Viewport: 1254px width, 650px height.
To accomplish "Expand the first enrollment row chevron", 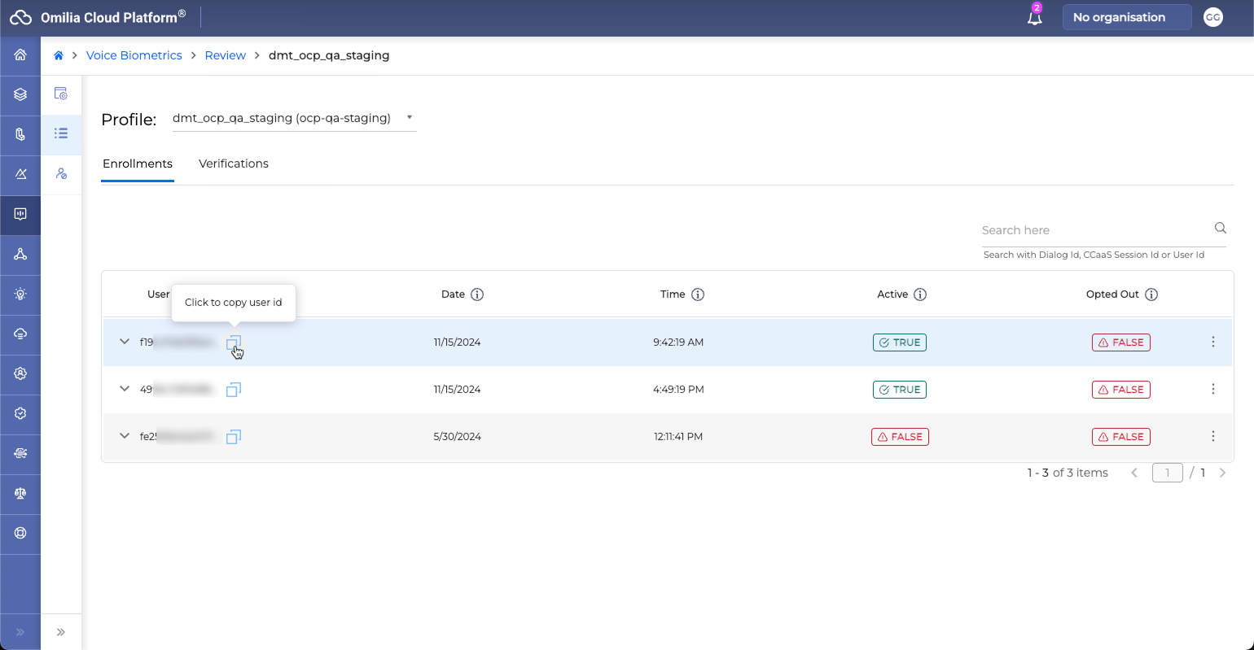I will click(x=125, y=342).
